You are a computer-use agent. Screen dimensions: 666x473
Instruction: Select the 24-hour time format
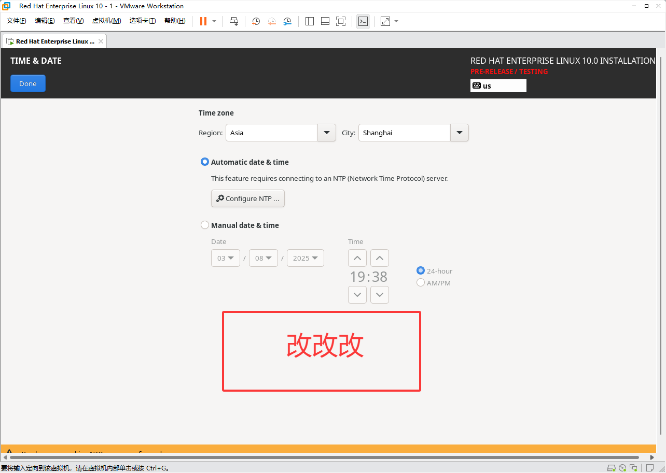coord(421,270)
